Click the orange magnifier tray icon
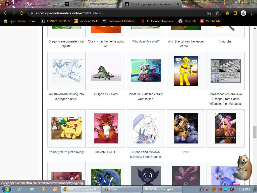This screenshot has width=257, height=193. click(x=213, y=189)
